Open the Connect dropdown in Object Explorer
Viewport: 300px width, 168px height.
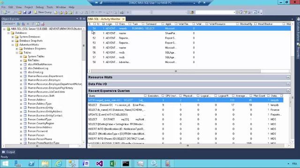point(8,24)
